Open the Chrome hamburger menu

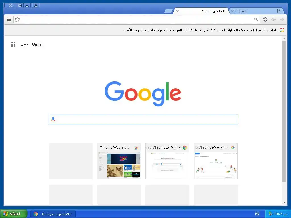(x=9, y=20)
